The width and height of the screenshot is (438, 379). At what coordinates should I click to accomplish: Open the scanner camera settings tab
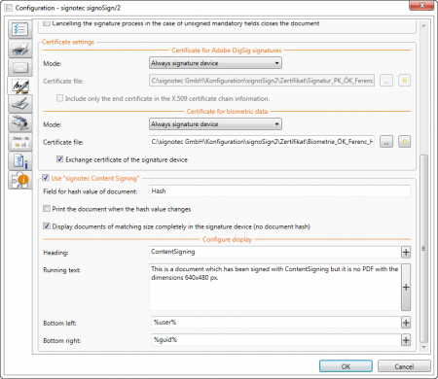tap(19, 122)
